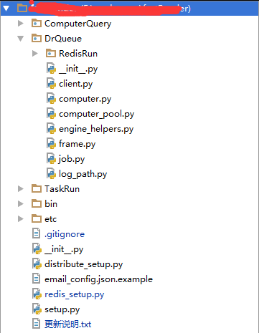Collapse the DrQueue folder arrow
Image resolution: width=259 pixels, height=333 pixels.
click(21, 39)
